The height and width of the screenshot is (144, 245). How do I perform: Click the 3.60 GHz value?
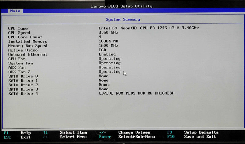coord(108,33)
